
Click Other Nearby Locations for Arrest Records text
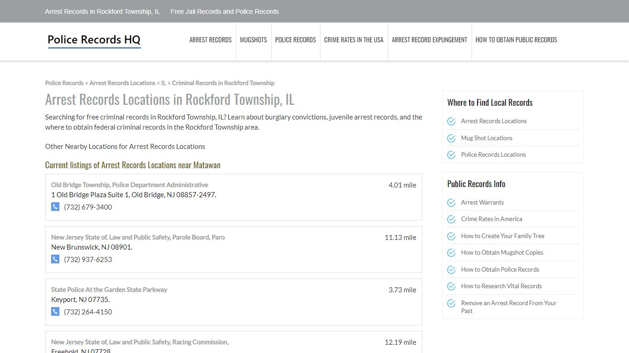[125, 147]
